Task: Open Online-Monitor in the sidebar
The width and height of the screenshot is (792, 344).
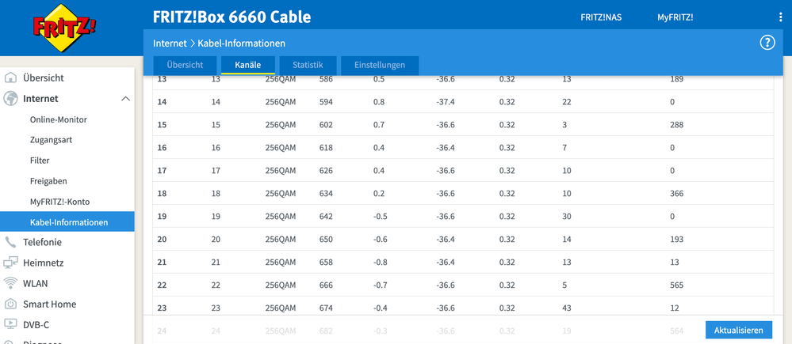Action: (x=59, y=119)
